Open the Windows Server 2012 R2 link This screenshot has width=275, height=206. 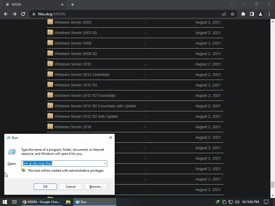[x=76, y=85]
